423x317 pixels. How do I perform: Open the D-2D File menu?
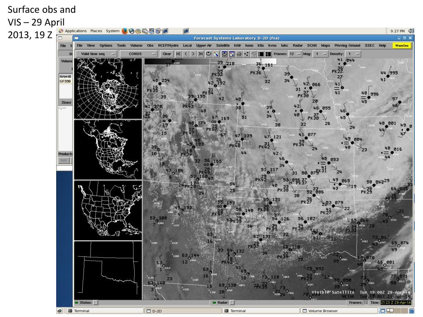click(80, 45)
